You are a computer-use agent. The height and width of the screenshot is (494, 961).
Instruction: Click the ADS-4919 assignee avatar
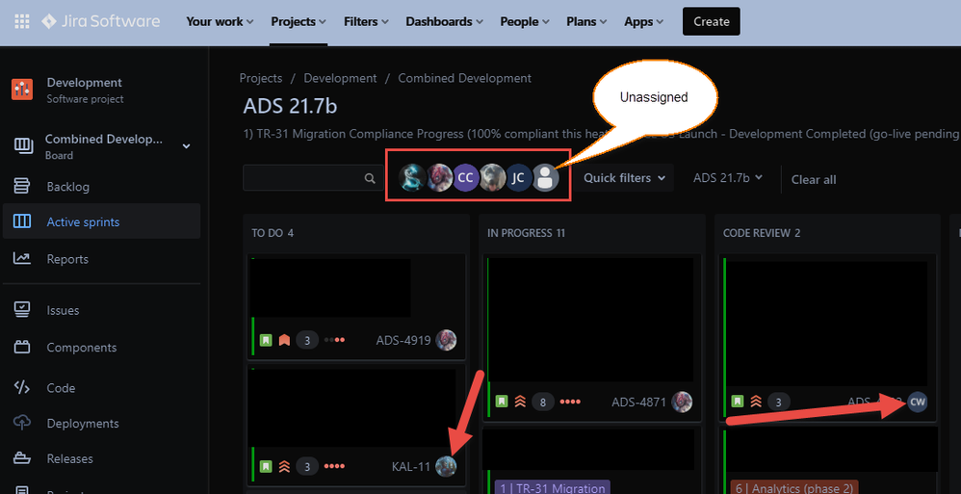446,340
